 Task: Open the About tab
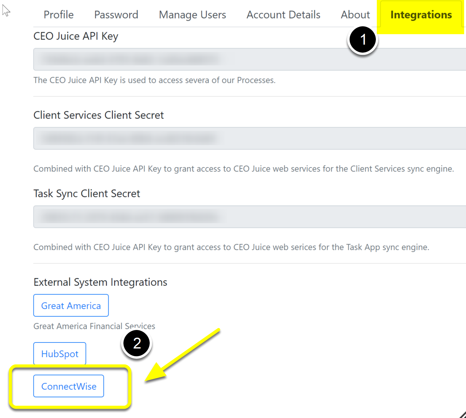point(355,15)
